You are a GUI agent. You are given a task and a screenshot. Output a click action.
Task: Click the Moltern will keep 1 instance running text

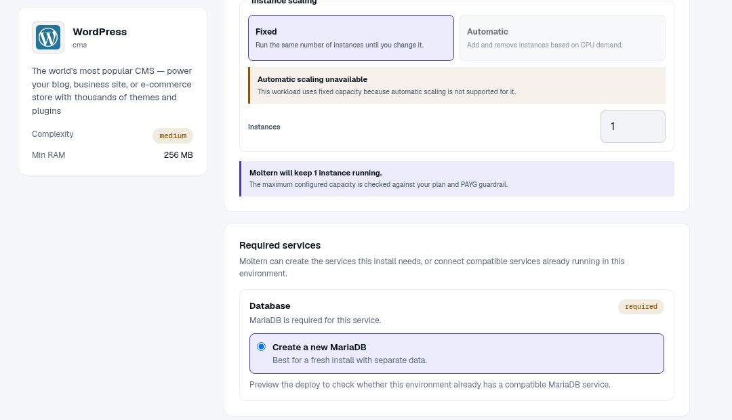316,173
